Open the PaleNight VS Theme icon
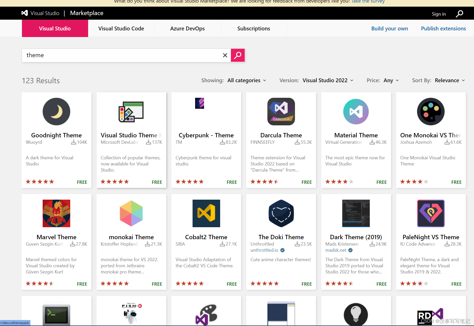 pos(431,213)
